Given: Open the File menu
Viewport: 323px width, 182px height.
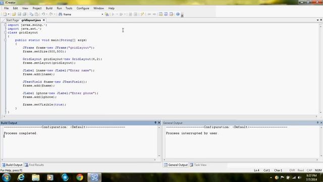Looking at the screenshot, I should click(x=7, y=8).
